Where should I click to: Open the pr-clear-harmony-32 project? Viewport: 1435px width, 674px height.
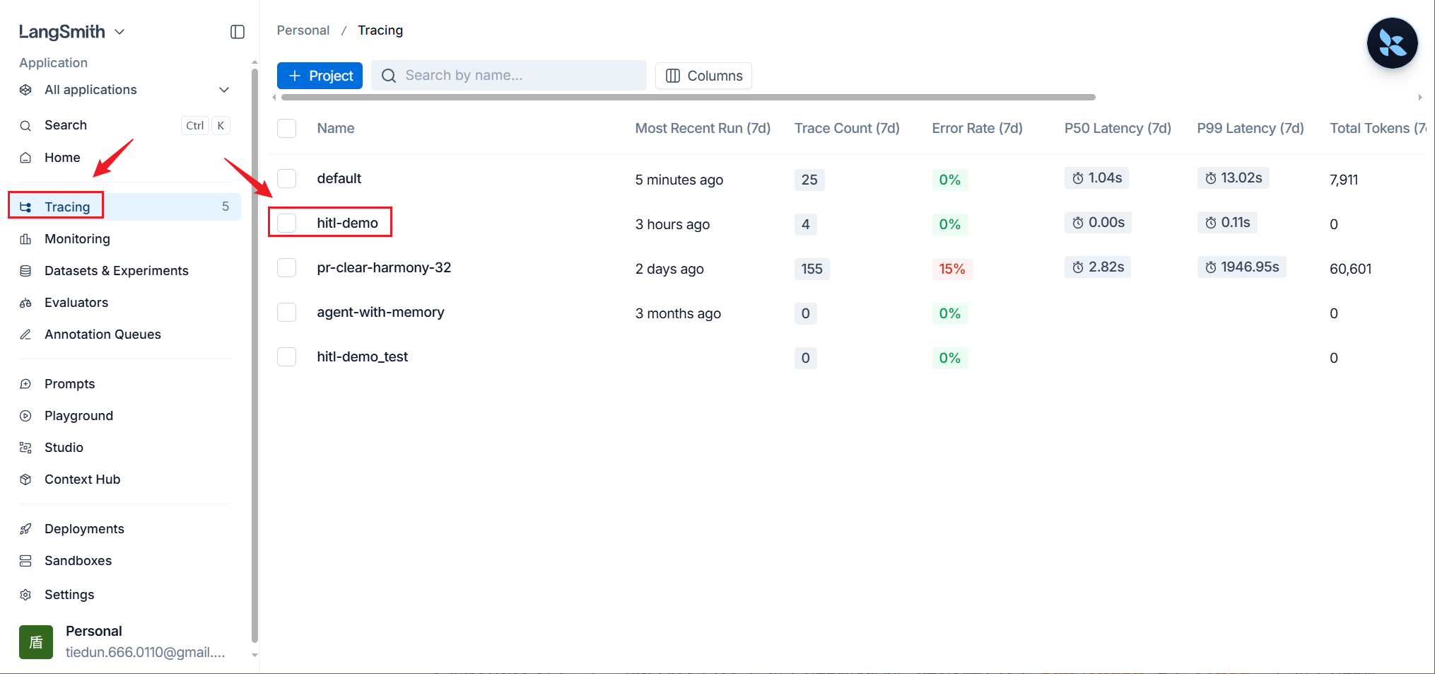(x=384, y=268)
